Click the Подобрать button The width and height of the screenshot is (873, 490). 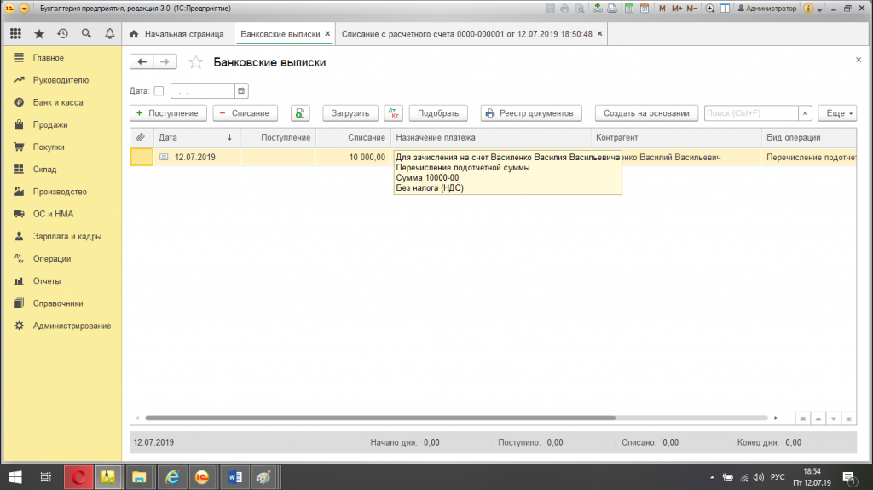[438, 113]
